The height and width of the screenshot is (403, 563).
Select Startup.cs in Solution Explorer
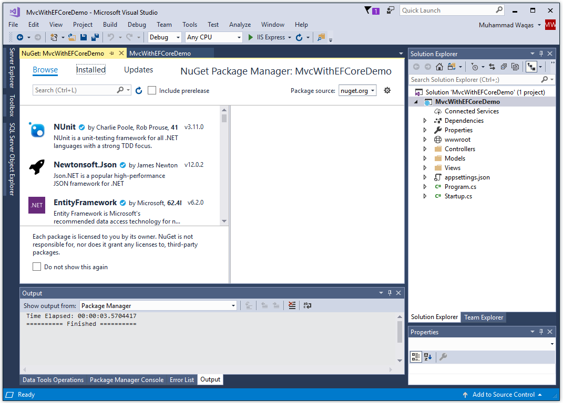click(458, 196)
